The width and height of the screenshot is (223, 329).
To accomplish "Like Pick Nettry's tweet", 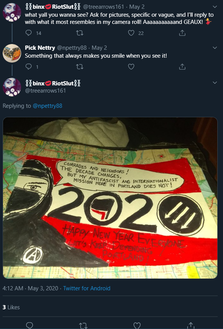I will (131, 67).
